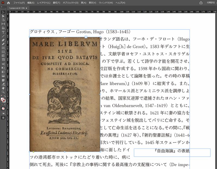Select the Content Collector tool
217x169 pixels.
pyautogui.click(x=3, y=28)
